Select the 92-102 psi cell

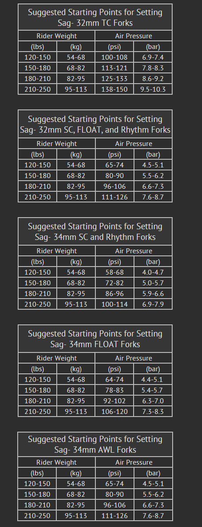114,401
